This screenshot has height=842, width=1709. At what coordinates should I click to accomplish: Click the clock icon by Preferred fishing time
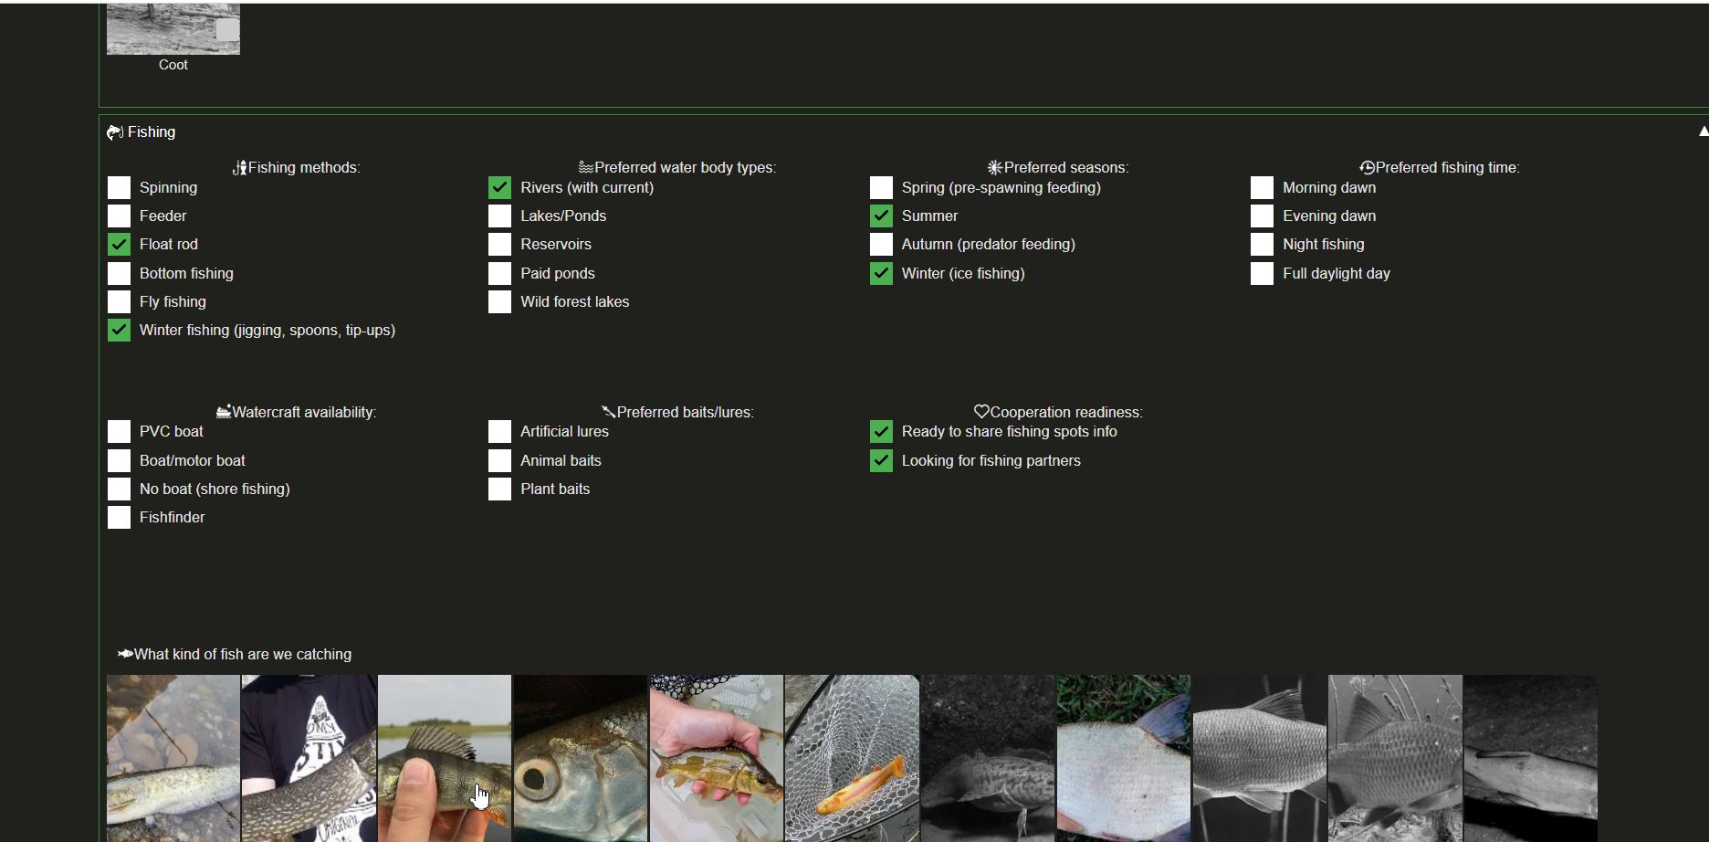1368,168
